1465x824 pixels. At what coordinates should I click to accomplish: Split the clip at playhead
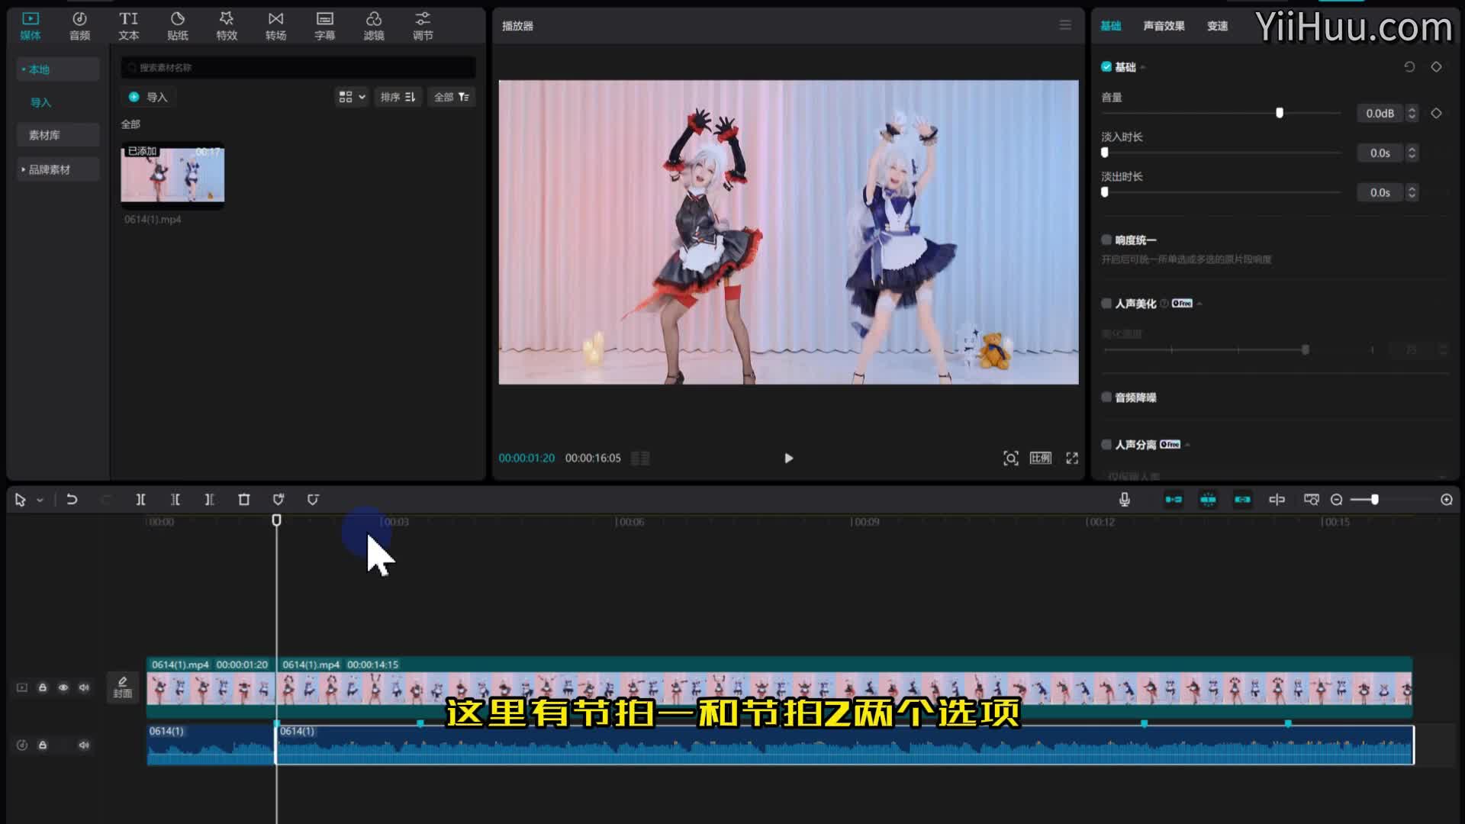(140, 500)
